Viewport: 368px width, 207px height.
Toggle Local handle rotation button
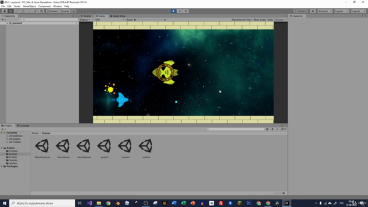[64, 11]
